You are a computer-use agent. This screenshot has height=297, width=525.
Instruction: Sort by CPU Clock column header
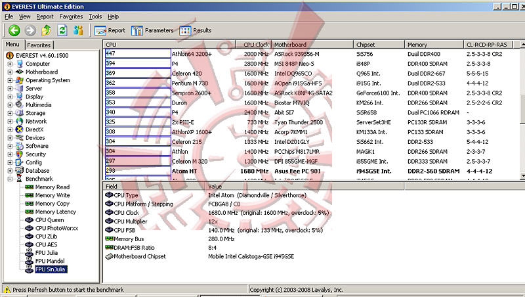pos(253,45)
